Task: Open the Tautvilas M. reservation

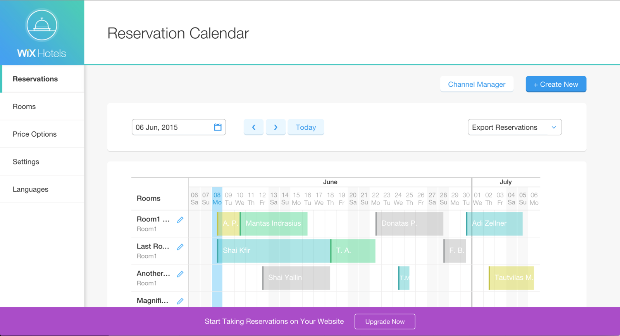Action: 511,278
